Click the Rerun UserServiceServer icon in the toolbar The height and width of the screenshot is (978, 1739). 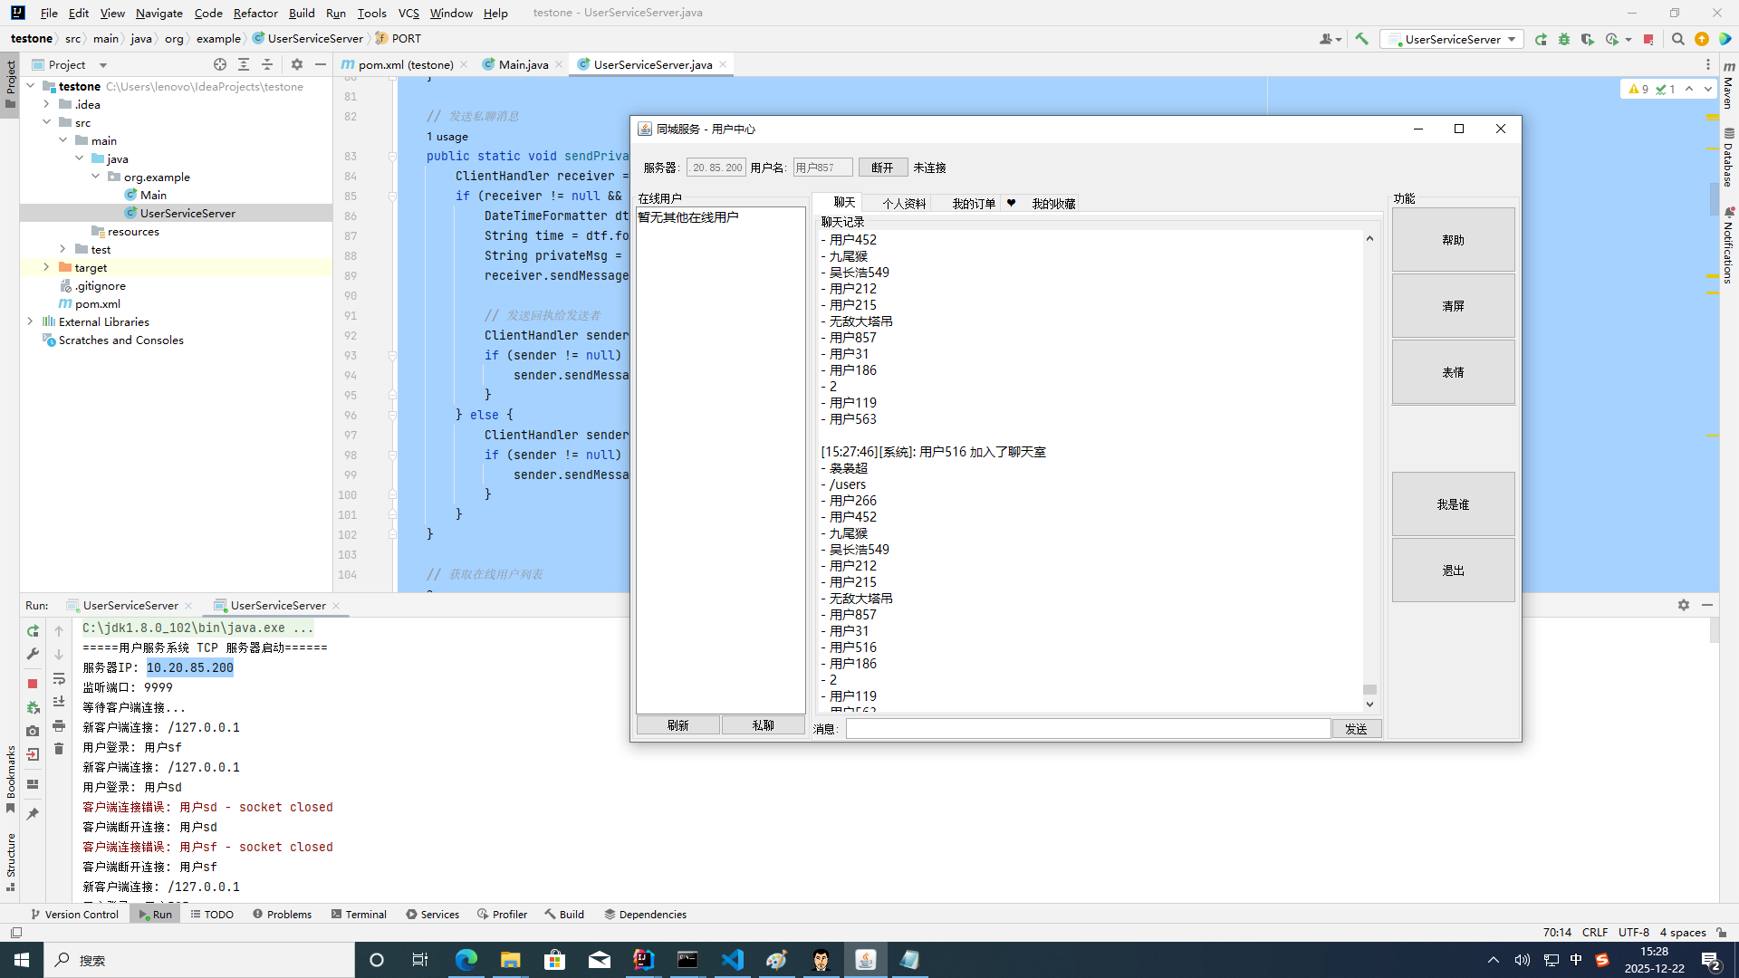click(x=1541, y=39)
